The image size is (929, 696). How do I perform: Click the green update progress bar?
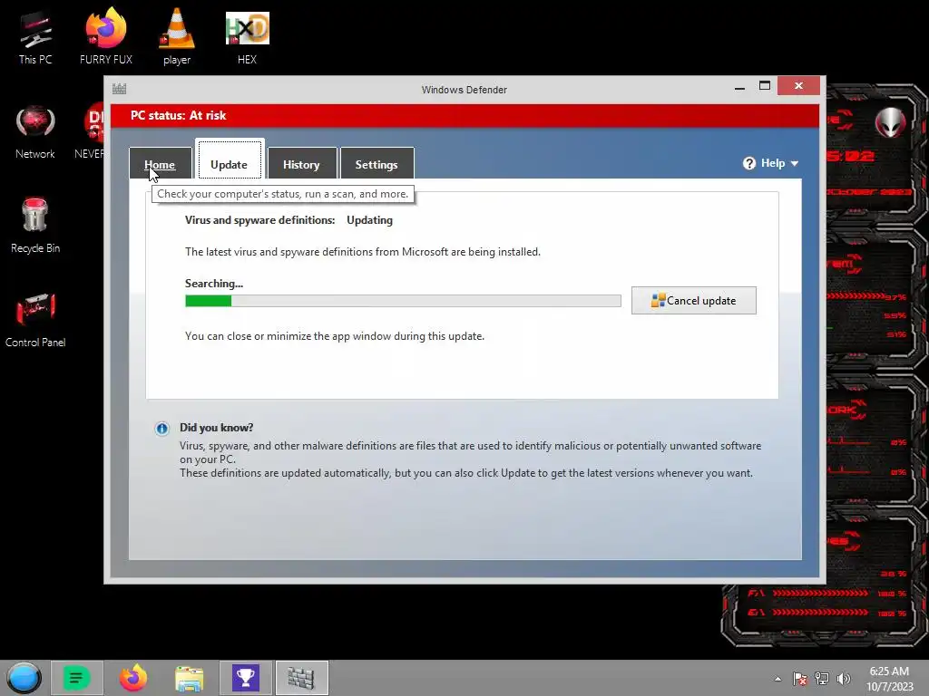[403, 301]
